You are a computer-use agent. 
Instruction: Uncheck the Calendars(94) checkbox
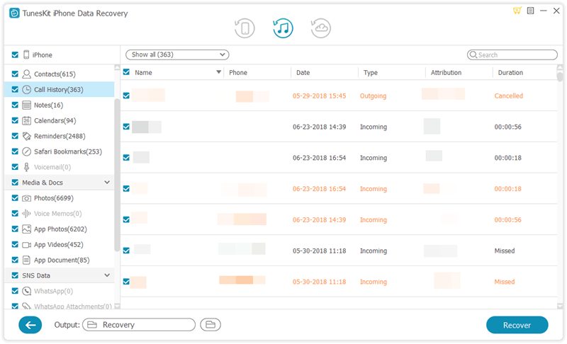click(15, 120)
